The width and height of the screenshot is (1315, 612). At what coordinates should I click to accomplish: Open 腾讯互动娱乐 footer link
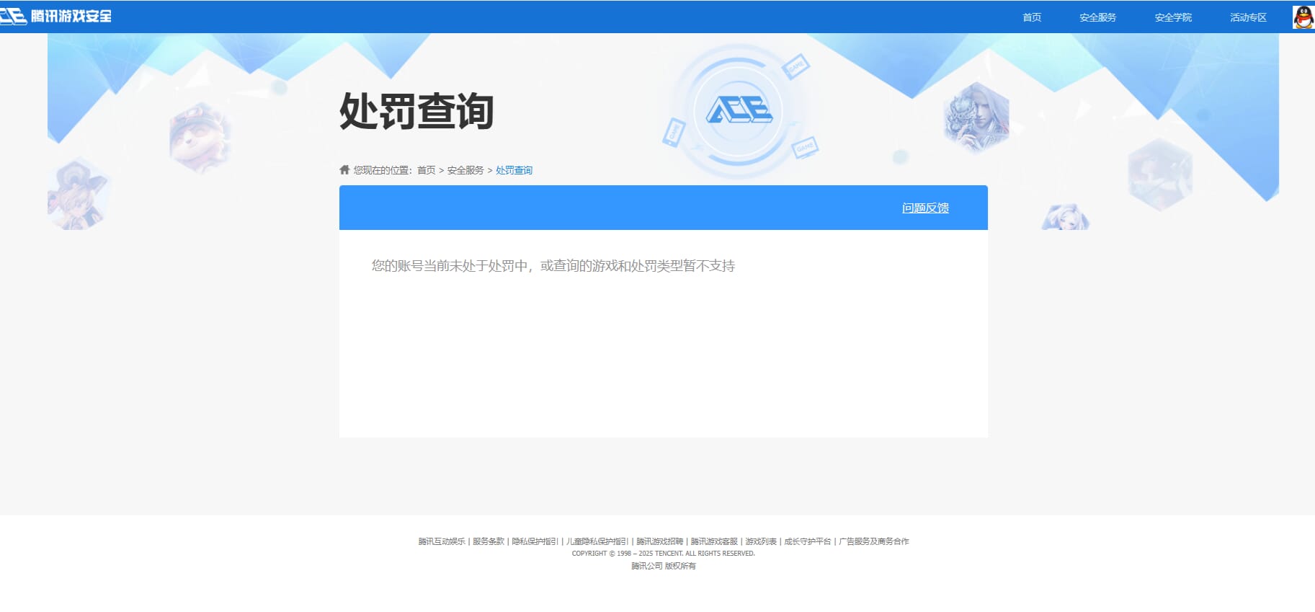[442, 541]
